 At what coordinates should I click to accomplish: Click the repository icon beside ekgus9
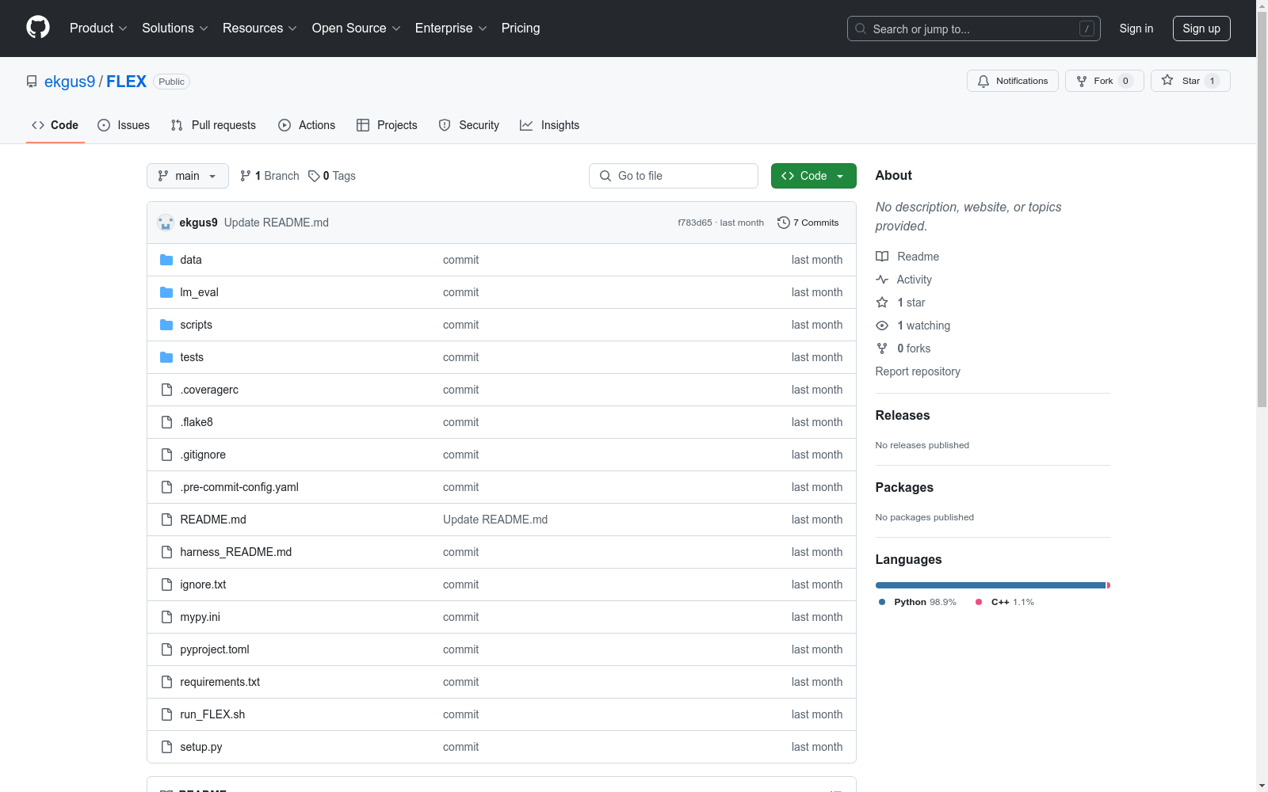32,82
